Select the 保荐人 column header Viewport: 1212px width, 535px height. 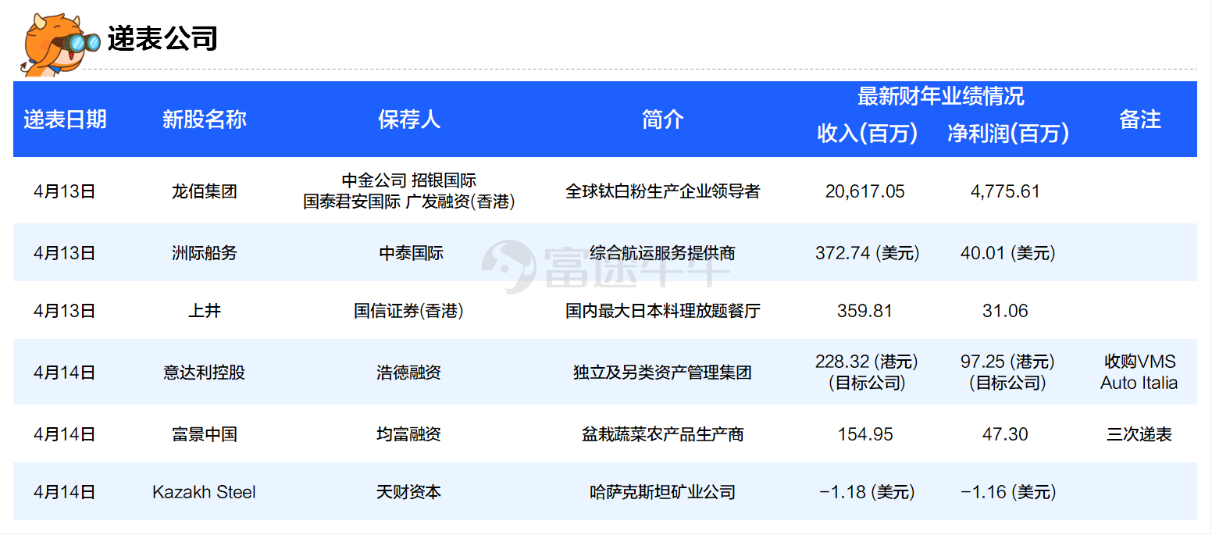409,119
